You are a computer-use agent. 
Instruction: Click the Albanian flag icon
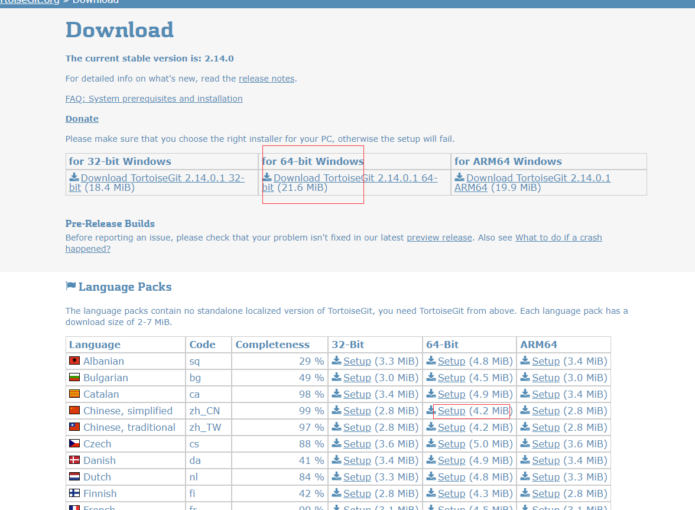(74, 360)
